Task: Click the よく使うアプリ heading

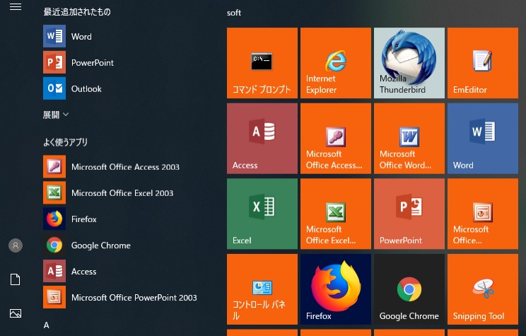Action: click(66, 142)
